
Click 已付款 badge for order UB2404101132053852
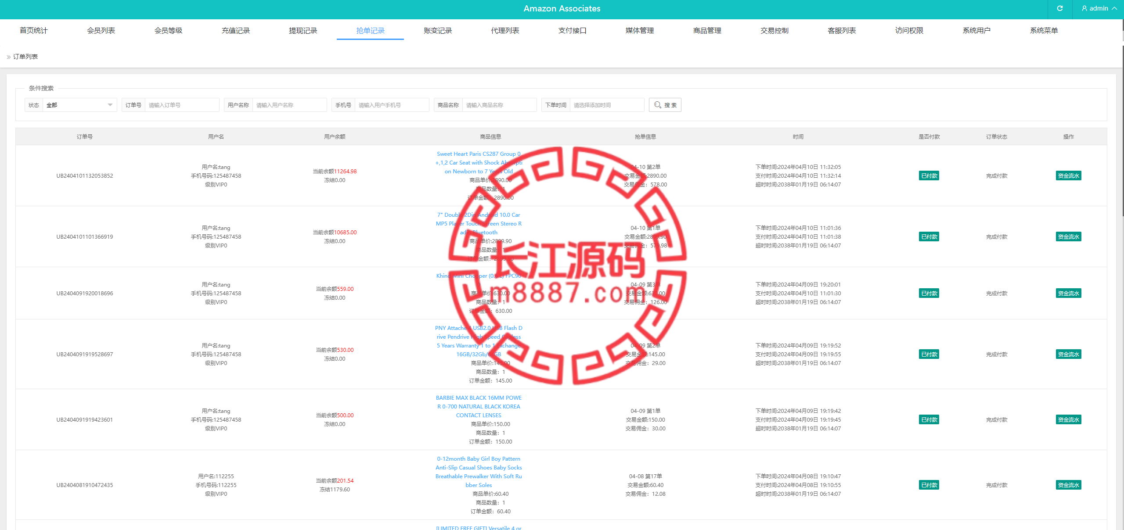click(929, 175)
